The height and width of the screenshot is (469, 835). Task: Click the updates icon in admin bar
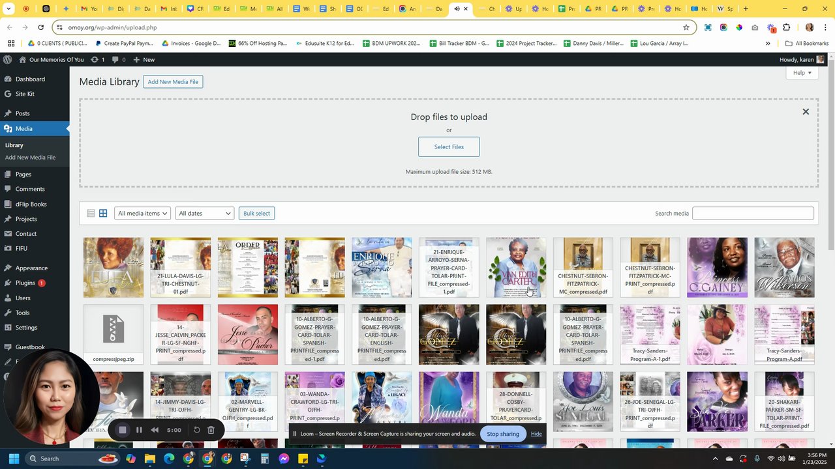(98, 59)
